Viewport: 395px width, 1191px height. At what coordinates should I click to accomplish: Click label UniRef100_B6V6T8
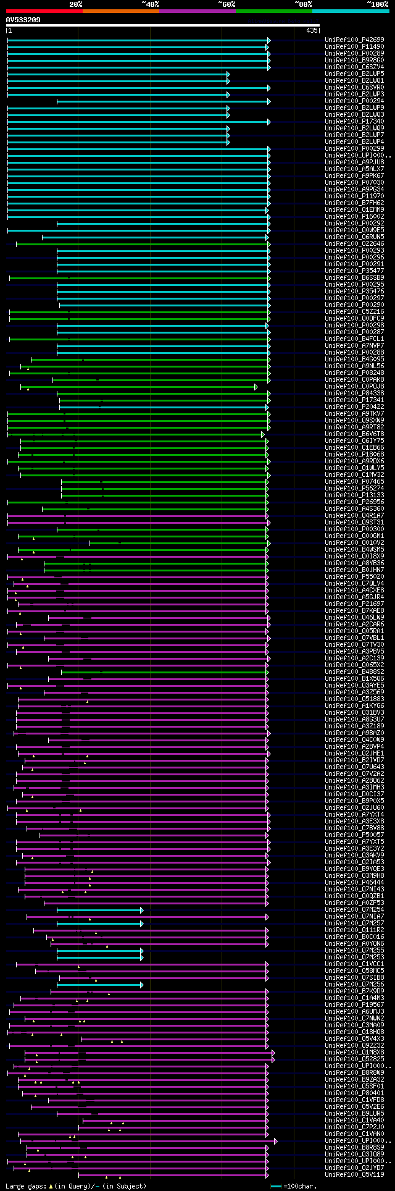click(x=354, y=434)
